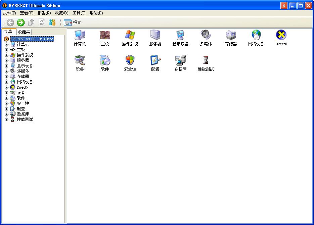Open the 多媒体 speaker icon in main pane

click(x=206, y=35)
